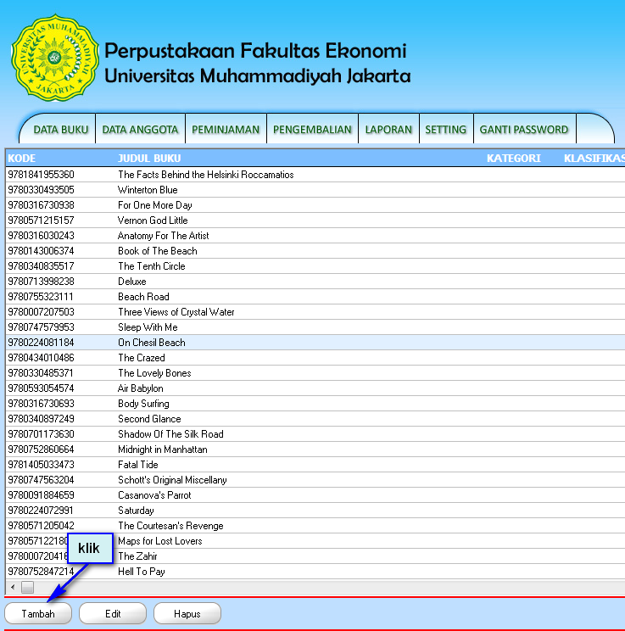Open the SETTING tab
The width and height of the screenshot is (625, 631).
[446, 130]
